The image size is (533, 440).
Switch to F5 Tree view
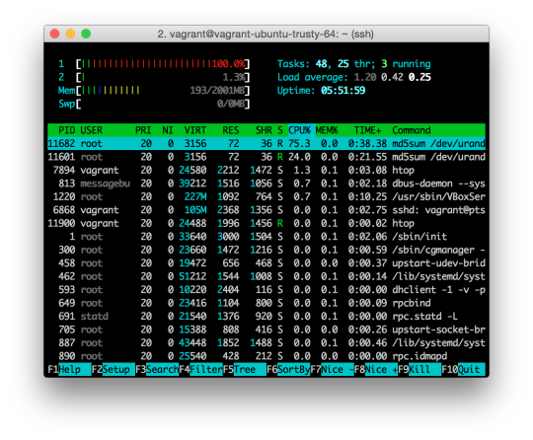(245, 369)
